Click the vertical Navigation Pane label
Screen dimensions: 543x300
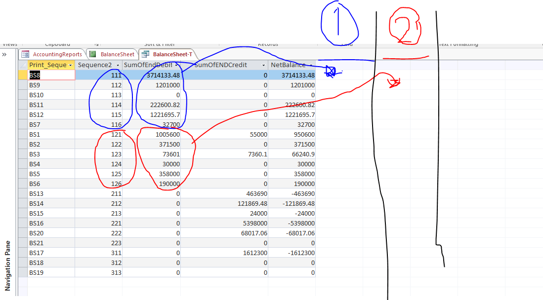click(x=7, y=266)
